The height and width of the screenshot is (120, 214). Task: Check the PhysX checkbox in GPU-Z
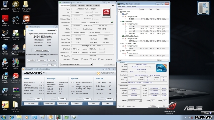[91, 59]
